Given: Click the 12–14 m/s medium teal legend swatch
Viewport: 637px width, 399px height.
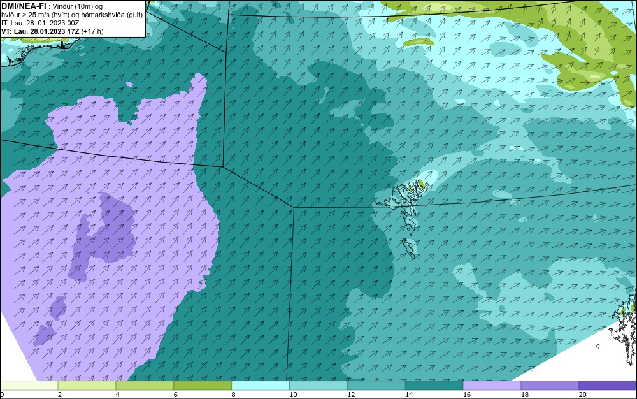Looking at the screenshot, I should [x=376, y=386].
